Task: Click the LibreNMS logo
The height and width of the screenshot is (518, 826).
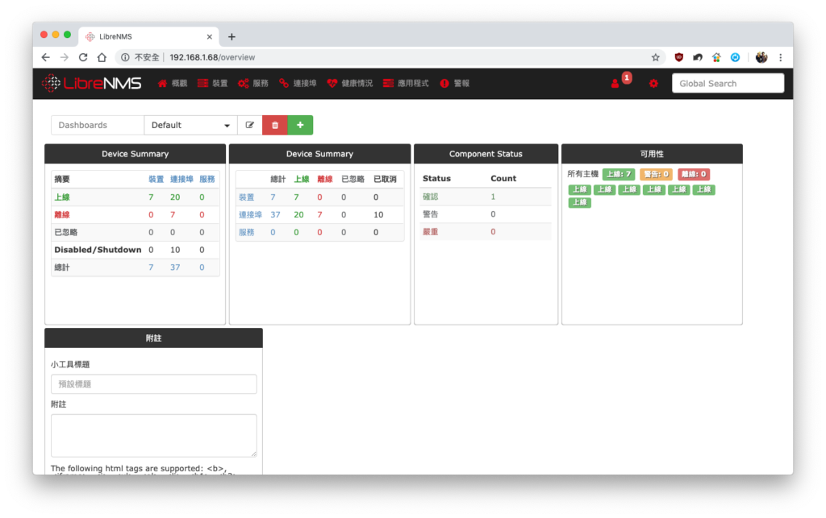Action: [x=92, y=83]
